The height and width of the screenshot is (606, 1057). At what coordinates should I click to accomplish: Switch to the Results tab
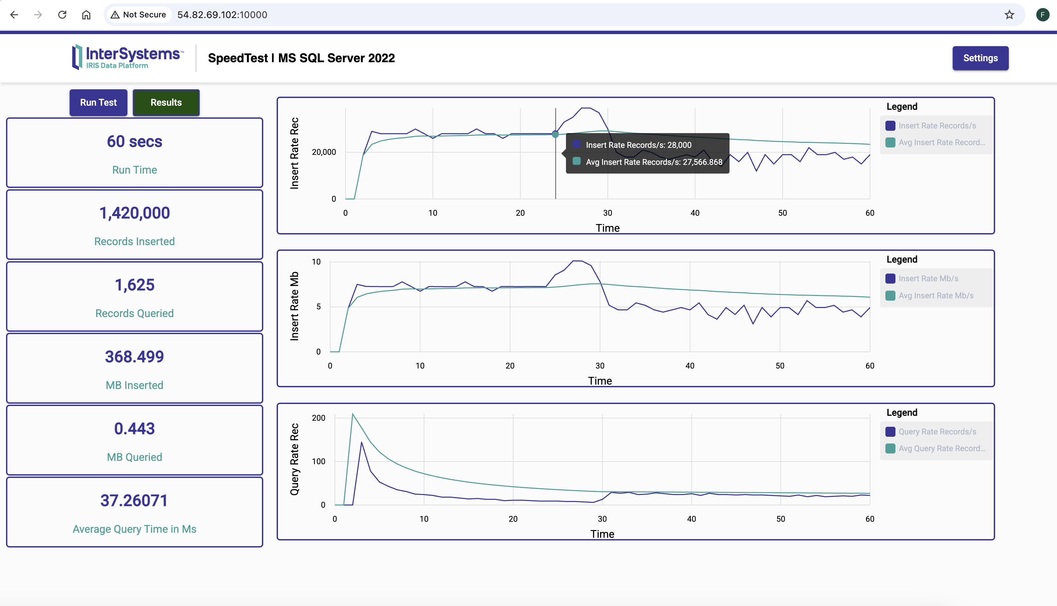(x=166, y=102)
